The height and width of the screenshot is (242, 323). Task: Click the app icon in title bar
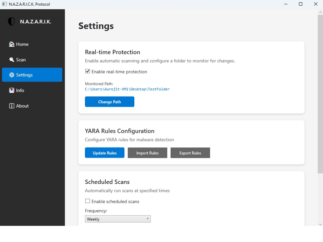tap(4, 4)
